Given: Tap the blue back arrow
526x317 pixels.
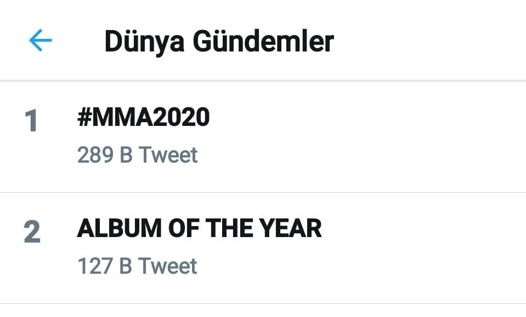Looking at the screenshot, I should pyautogui.click(x=40, y=41).
